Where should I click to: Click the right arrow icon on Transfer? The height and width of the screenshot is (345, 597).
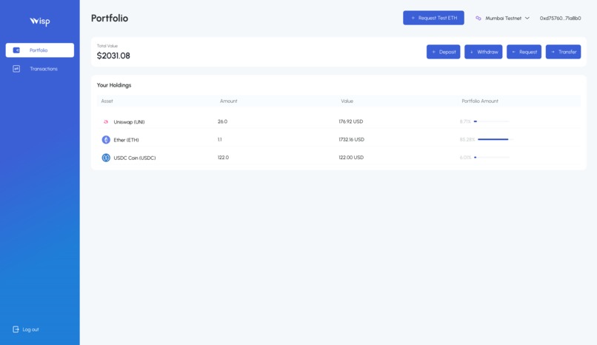pyautogui.click(x=553, y=52)
